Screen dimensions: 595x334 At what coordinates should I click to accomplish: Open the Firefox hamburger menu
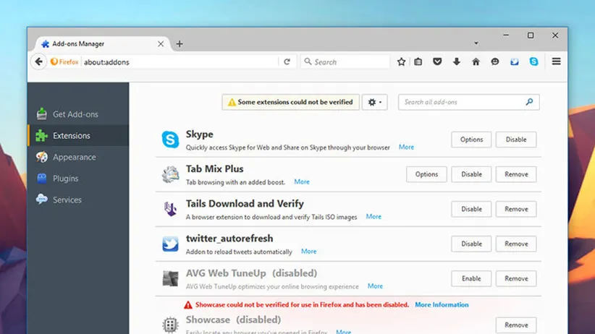point(556,62)
